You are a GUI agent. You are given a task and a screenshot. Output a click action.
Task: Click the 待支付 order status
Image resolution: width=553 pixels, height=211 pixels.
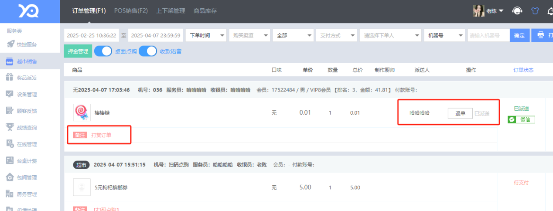click(x=521, y=183)
